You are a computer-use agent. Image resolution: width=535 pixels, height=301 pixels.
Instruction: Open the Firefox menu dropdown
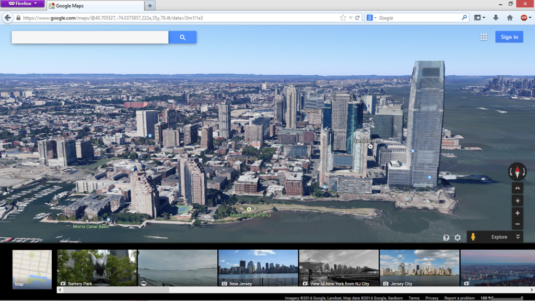pyautogui.click(x=22, y=4)
